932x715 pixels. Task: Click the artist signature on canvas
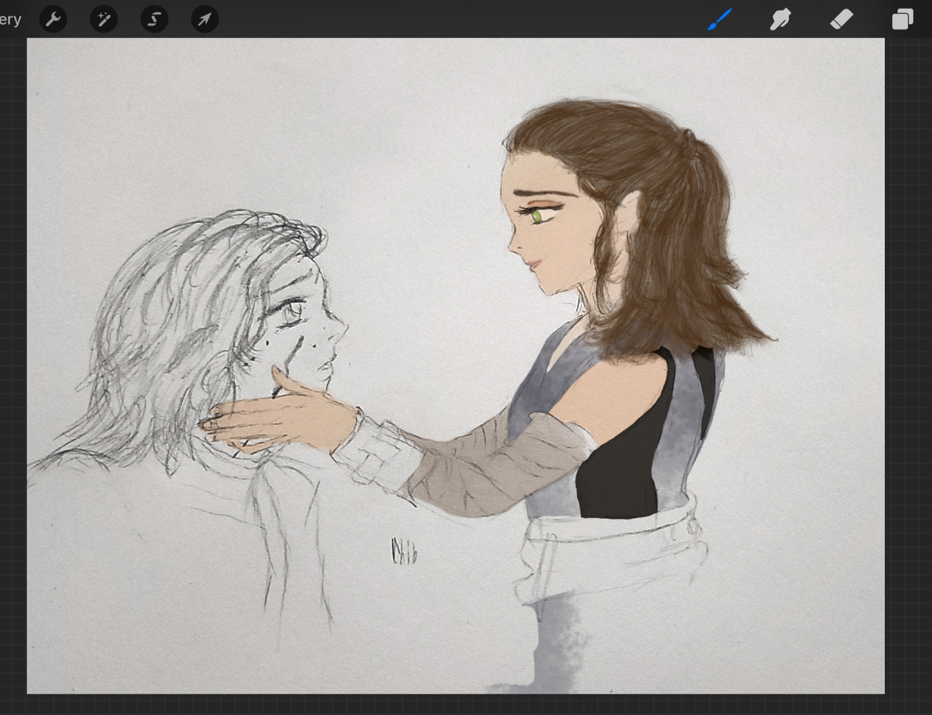click(x=404, y=551)
